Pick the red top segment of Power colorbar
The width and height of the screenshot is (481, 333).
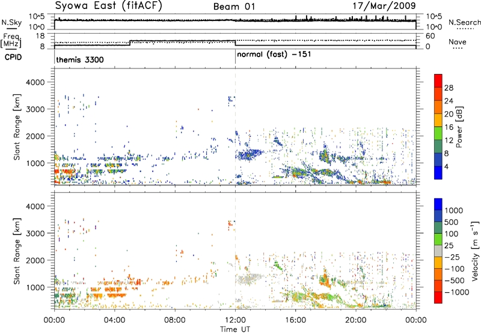(438, 81)
